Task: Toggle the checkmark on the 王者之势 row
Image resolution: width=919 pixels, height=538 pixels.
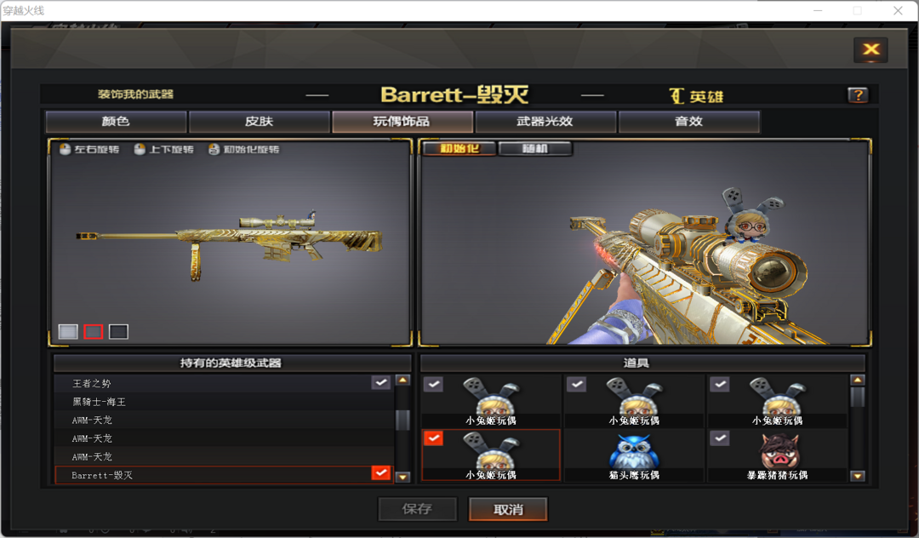Action: [381, 382]
